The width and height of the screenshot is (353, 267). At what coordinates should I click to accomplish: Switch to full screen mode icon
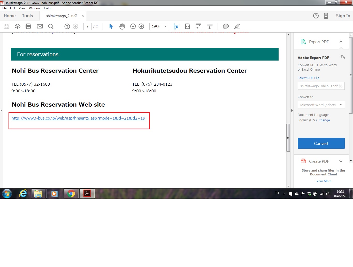pos(198,26)
